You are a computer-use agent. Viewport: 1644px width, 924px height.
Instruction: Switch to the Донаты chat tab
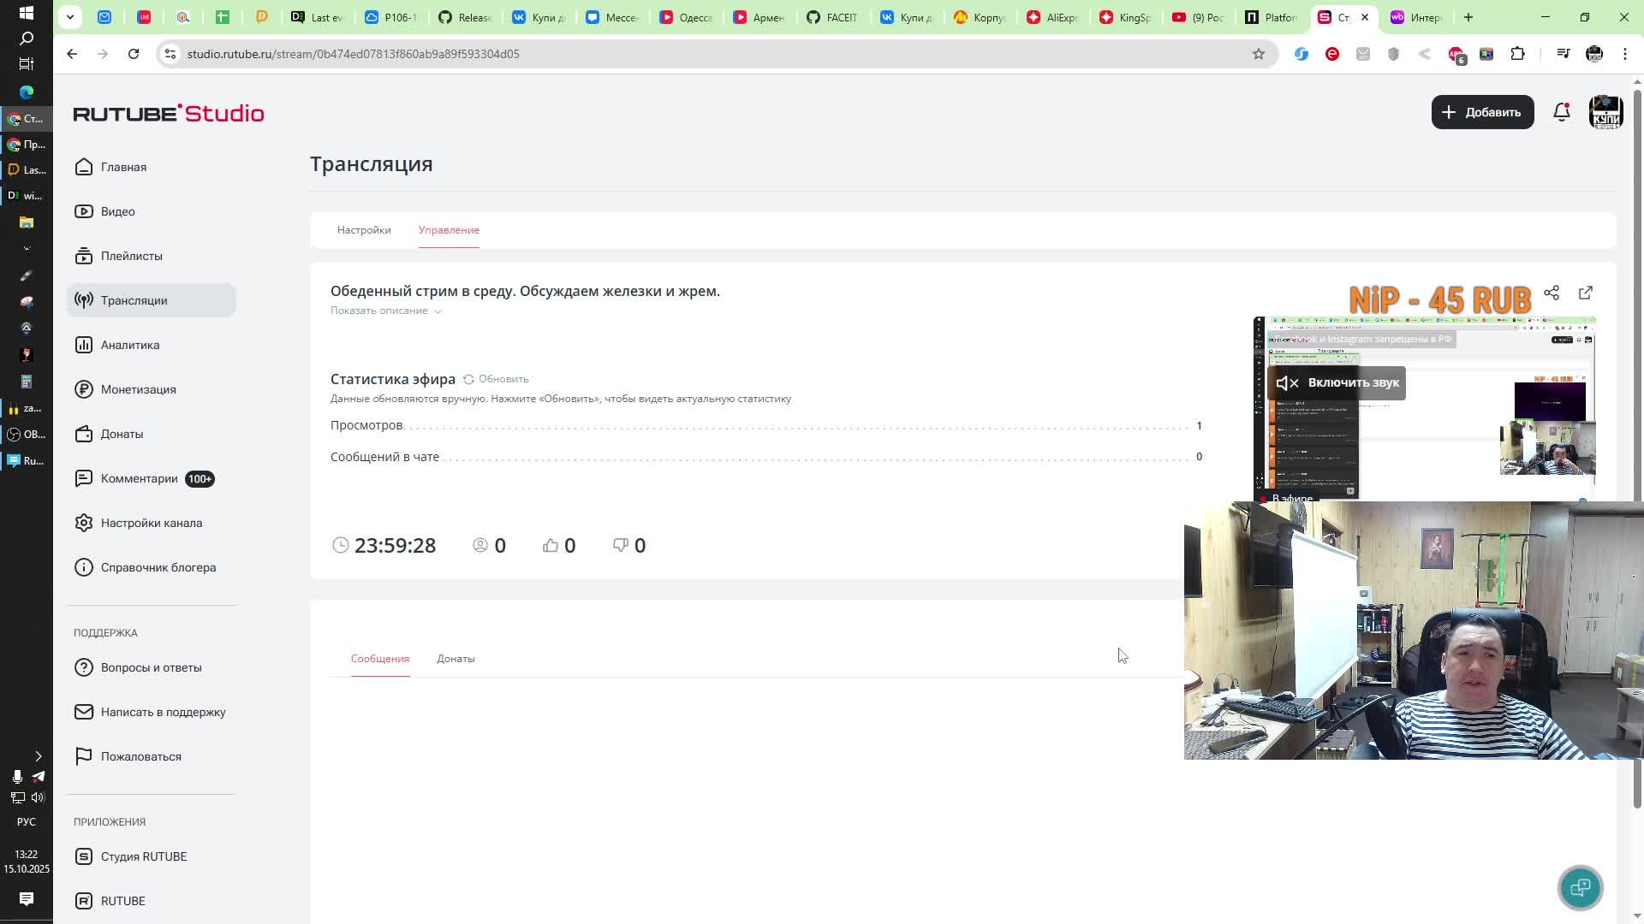coord(456,659)
